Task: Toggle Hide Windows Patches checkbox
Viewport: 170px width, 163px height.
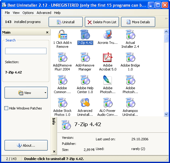Action: [x=6, y=108]
